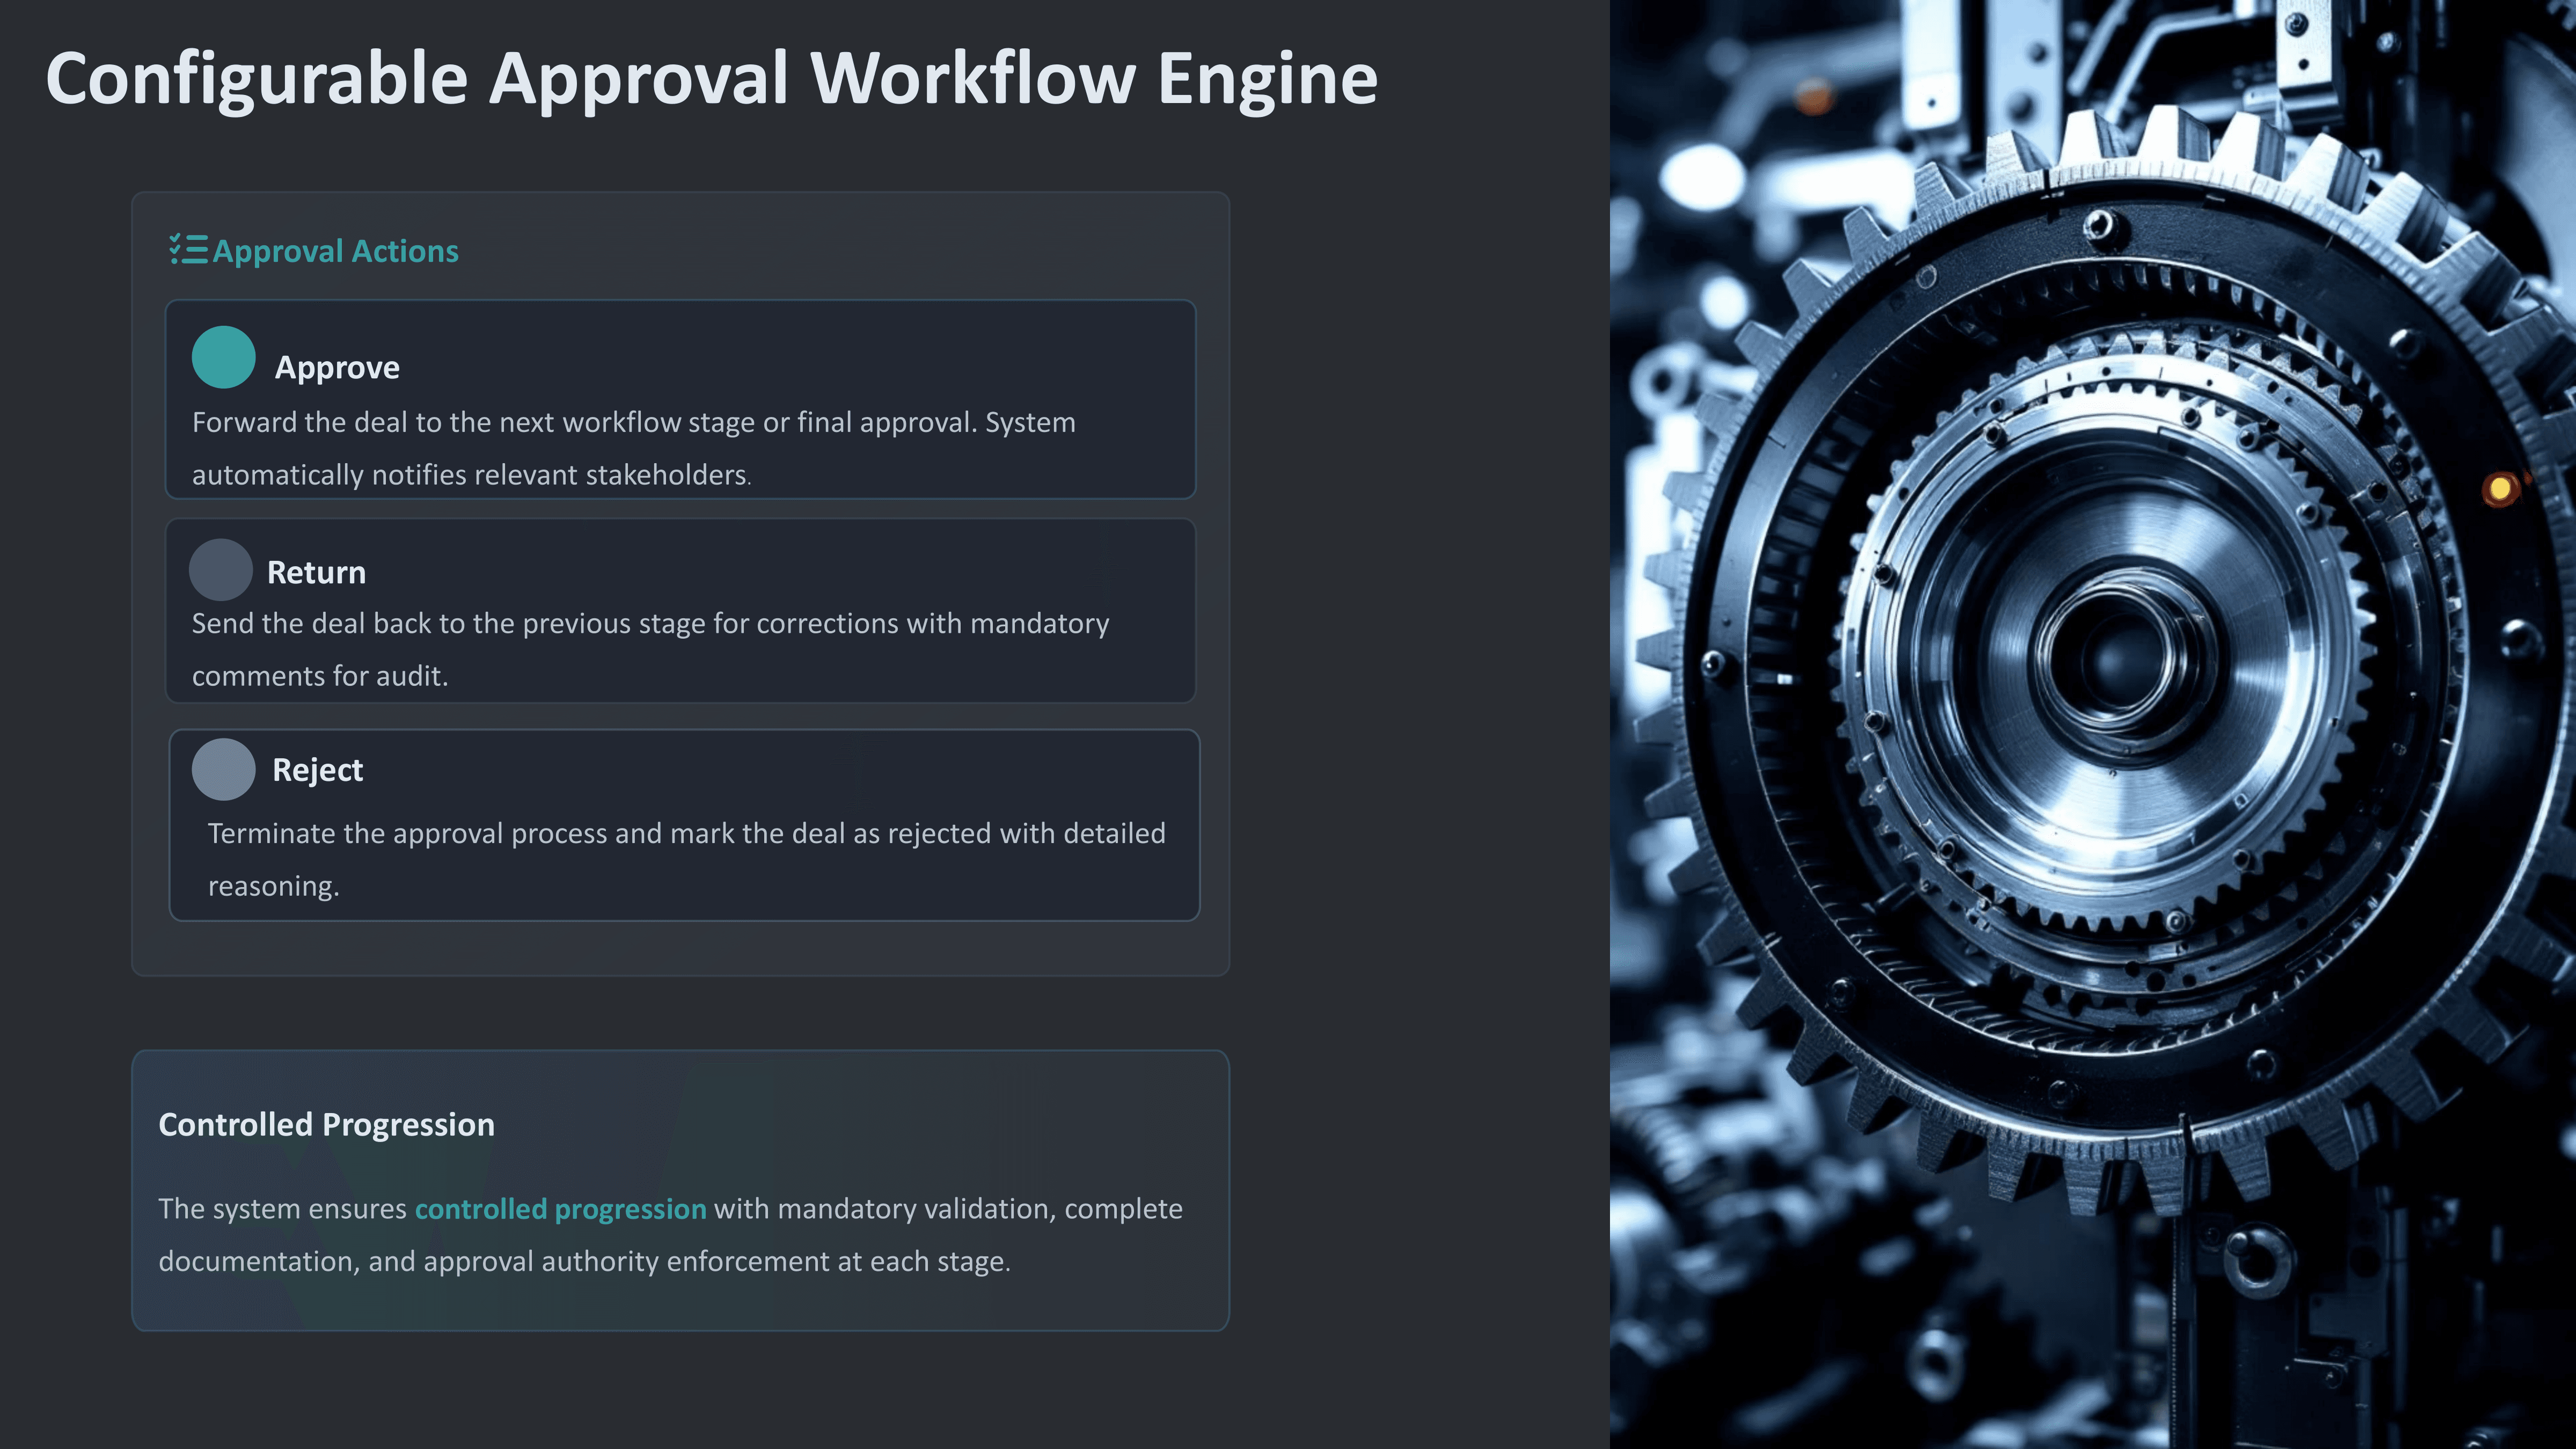Viewport: 2576px width, 1449px height.
Task: Click the gray circle beside Return
Action: click(220, 570)
